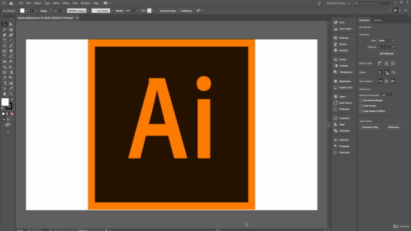
Task: Open the Effect menu
Action: click(66, 3)
